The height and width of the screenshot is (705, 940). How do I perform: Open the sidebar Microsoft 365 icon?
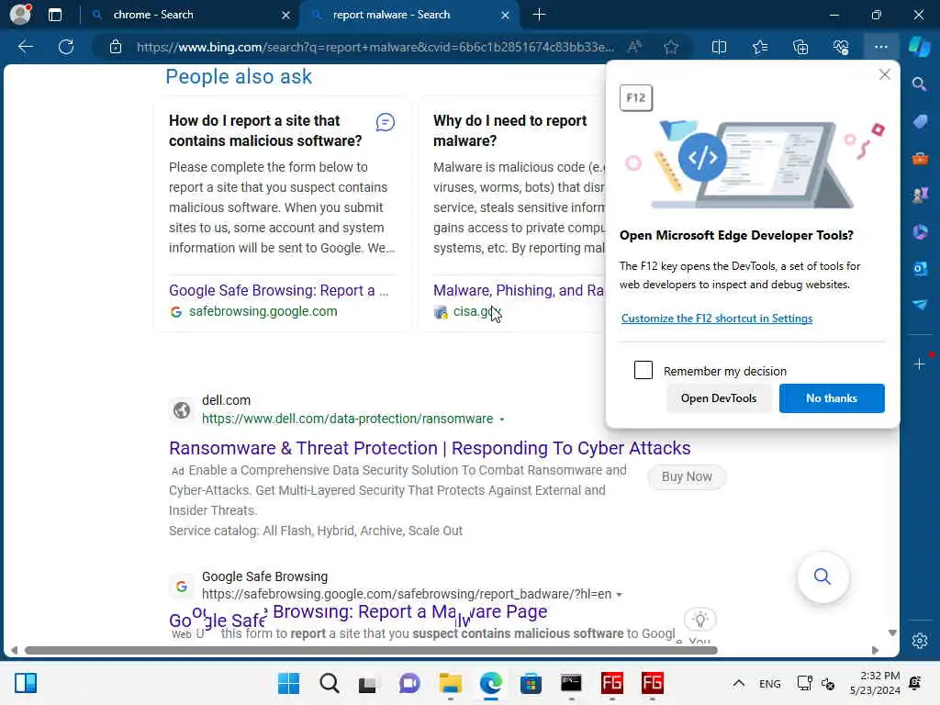920,231
